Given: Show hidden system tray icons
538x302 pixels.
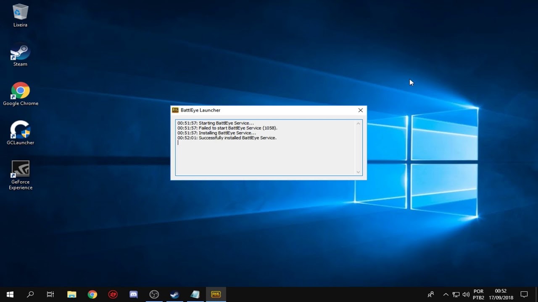Looking at the screenshot, I should [446, 294].
